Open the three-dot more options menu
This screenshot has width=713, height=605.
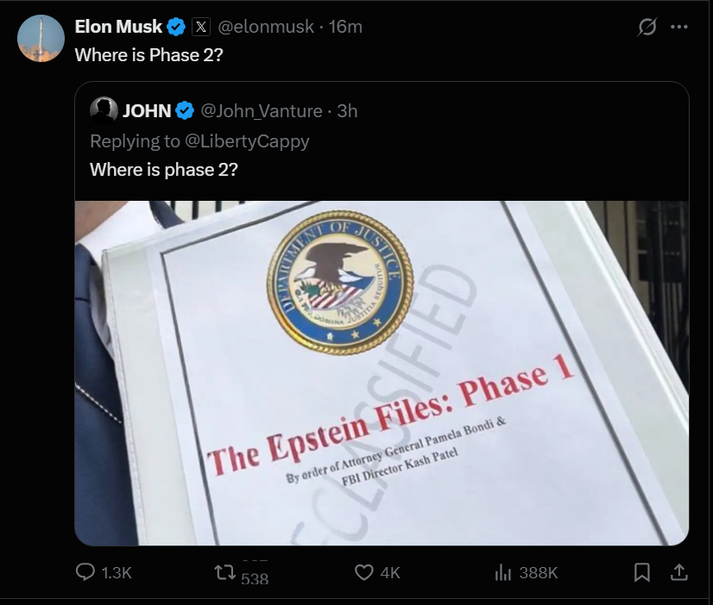679,27
